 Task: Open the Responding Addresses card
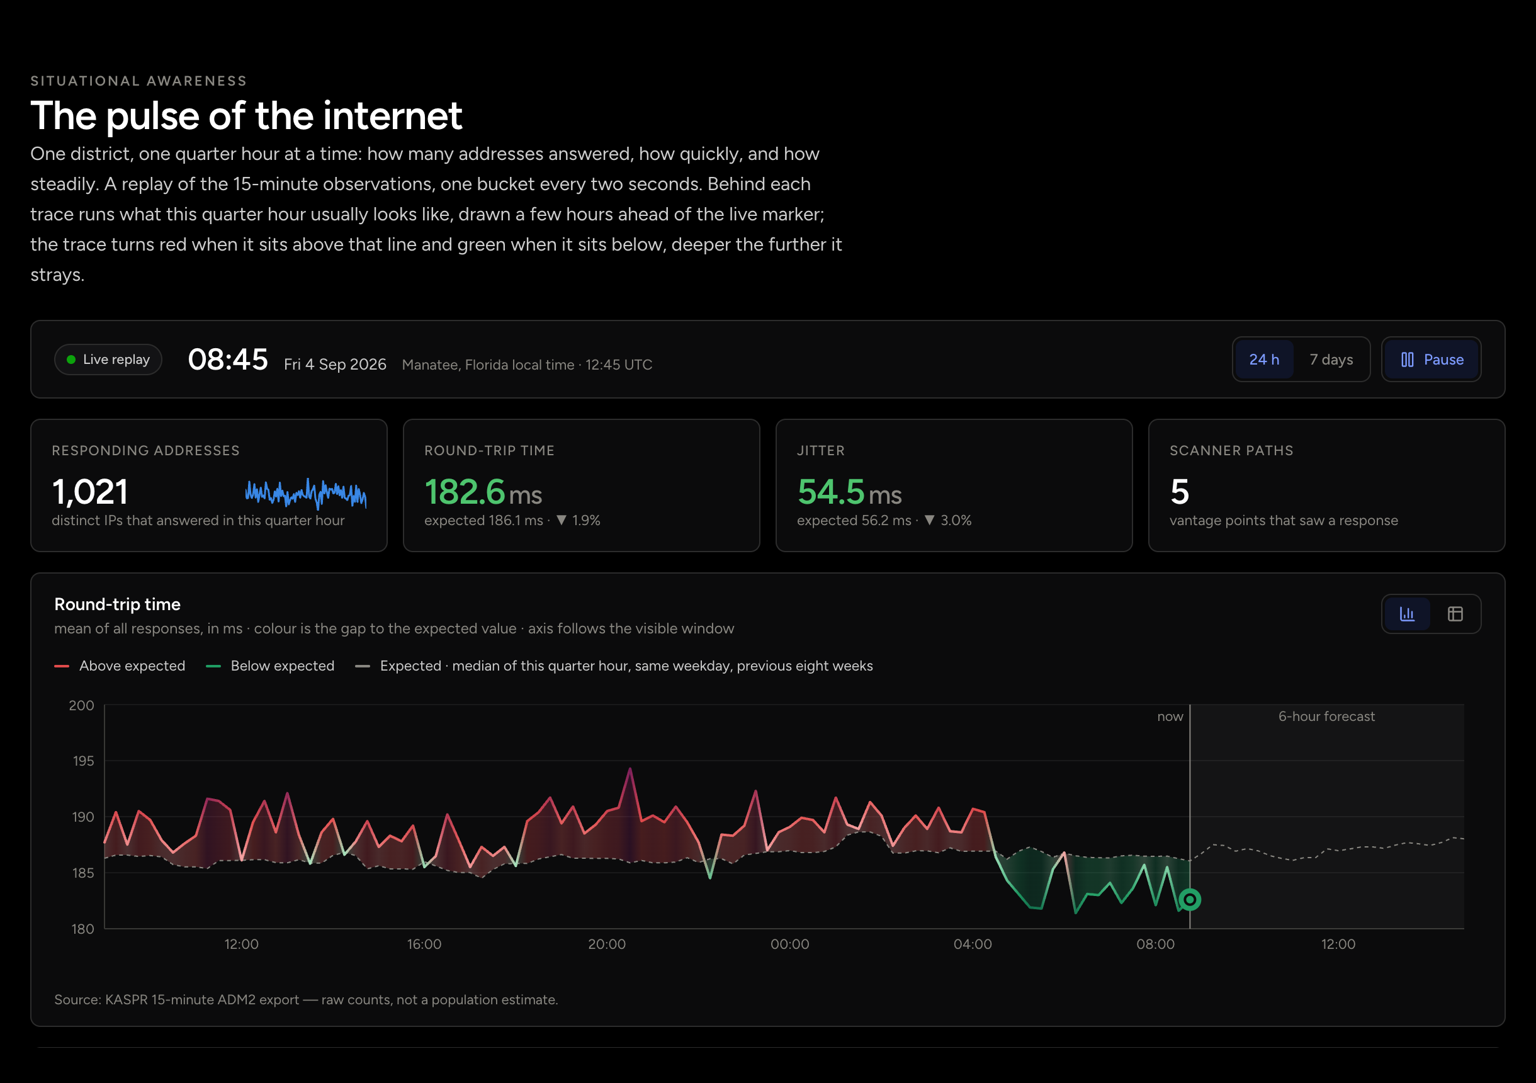[209, 485]
